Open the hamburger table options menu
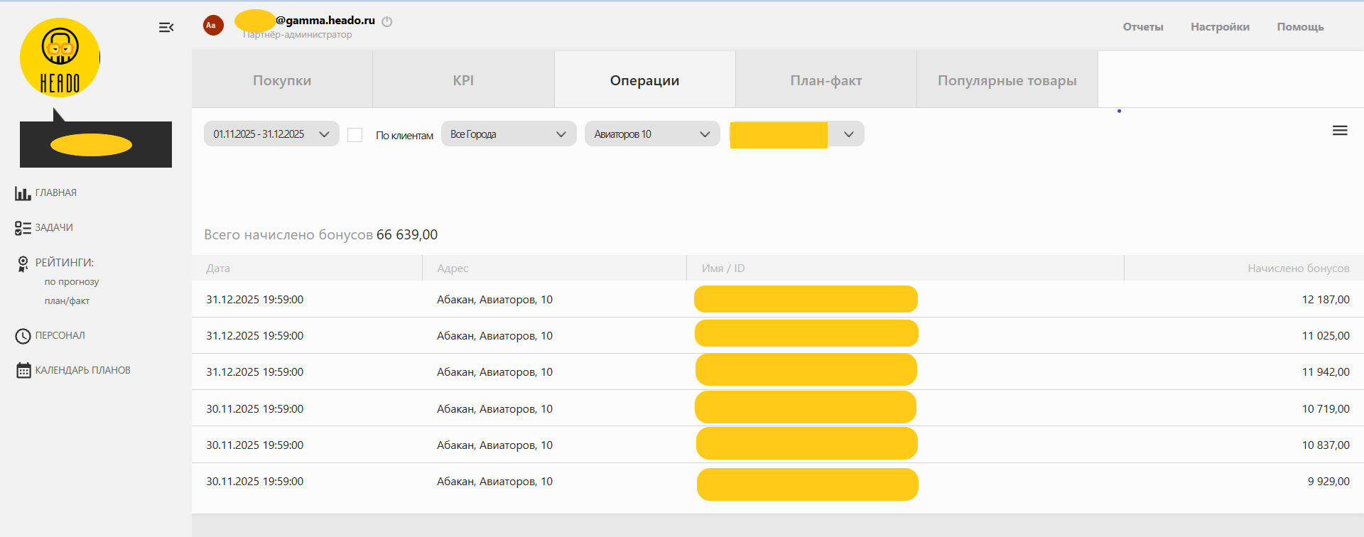The image size is (1364, 537). [x=1340, y=131]
